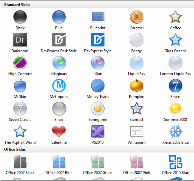The image size is (194, 181).
Task: Apply the Office 2007 Pink skin
Action: pyautogui.click(x=137, y=162)
